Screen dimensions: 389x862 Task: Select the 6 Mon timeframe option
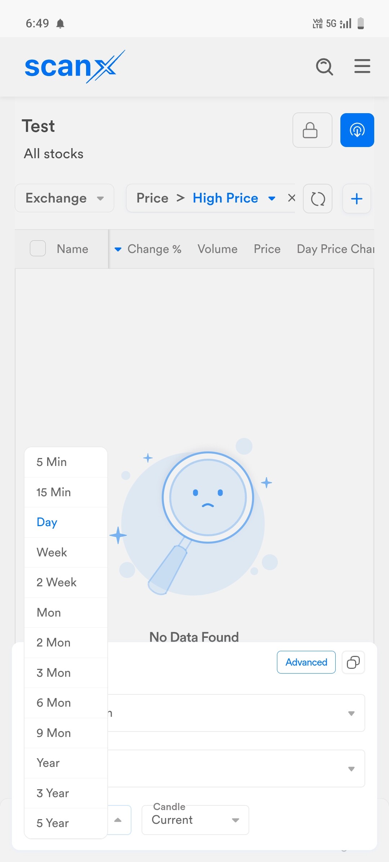[54, 703]
